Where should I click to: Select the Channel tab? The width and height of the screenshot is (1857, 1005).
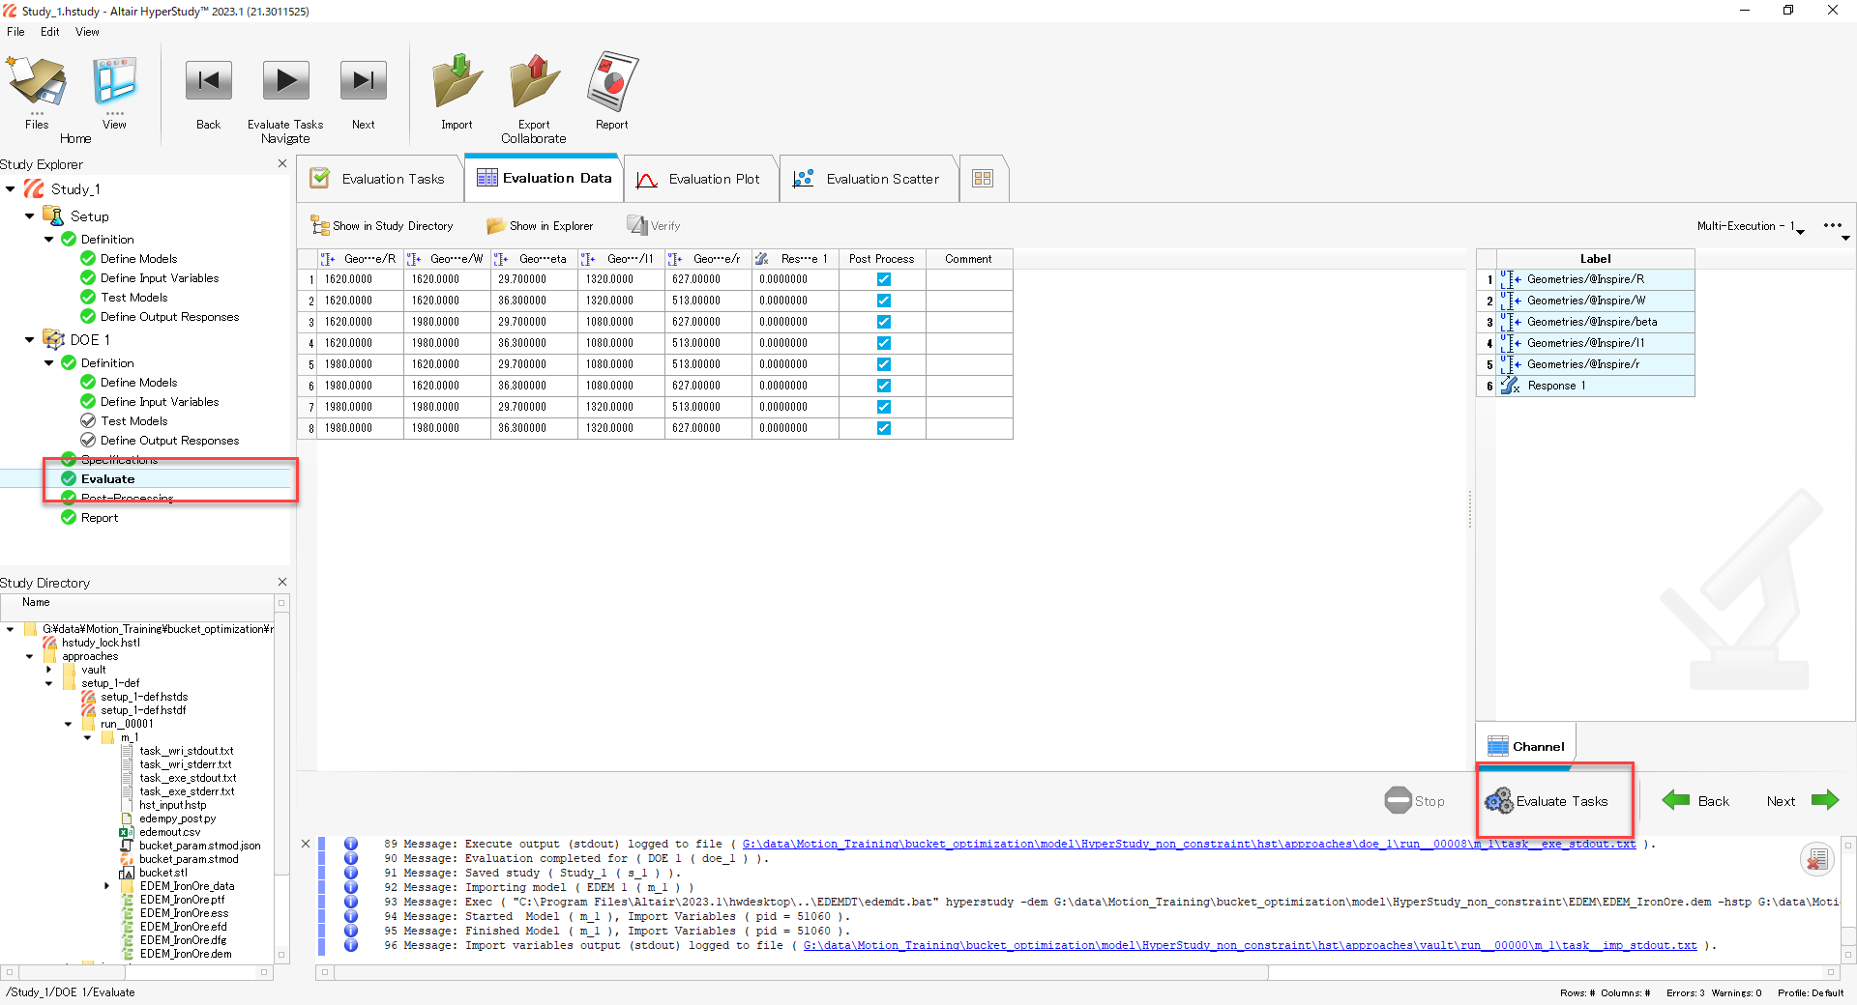coord(1525,746)
